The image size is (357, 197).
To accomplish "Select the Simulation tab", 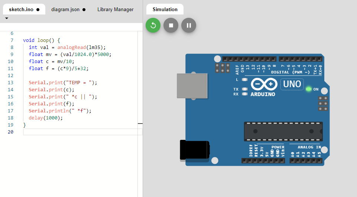I will coord(165,9).
